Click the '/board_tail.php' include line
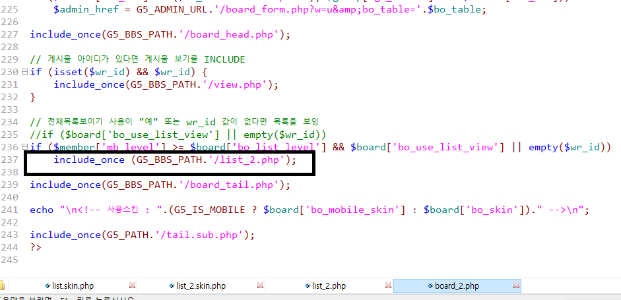Viewport: 621px width, 300px height. [160, 185]
